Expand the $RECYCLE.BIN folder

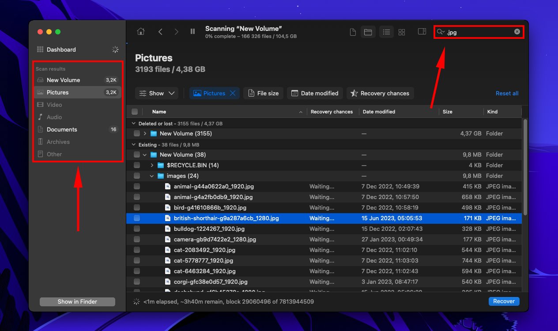tap(152, 165)
